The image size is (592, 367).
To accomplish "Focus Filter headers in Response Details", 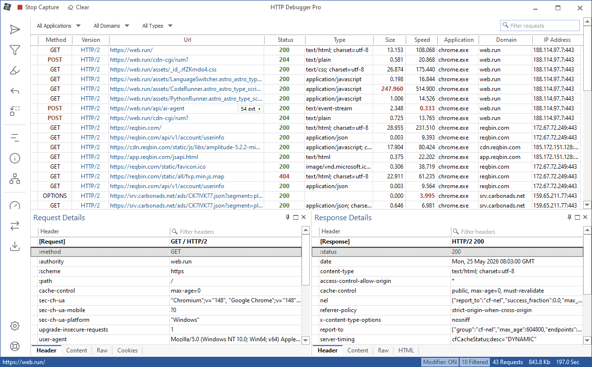I will click(517, 231).
